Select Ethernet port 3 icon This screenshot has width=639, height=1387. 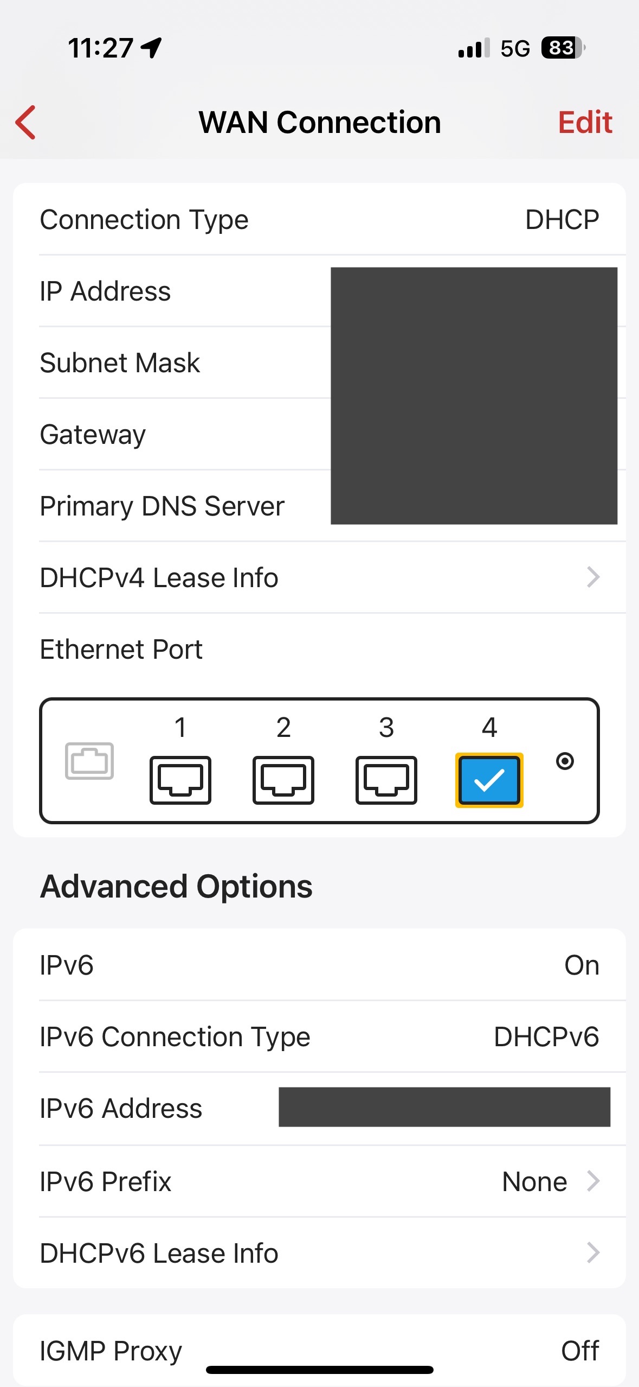point(386,780)
